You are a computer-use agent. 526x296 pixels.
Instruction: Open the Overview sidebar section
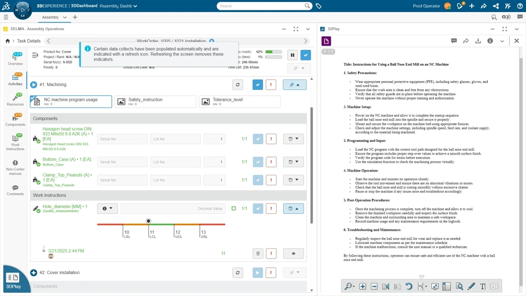(x=15, y=59)
